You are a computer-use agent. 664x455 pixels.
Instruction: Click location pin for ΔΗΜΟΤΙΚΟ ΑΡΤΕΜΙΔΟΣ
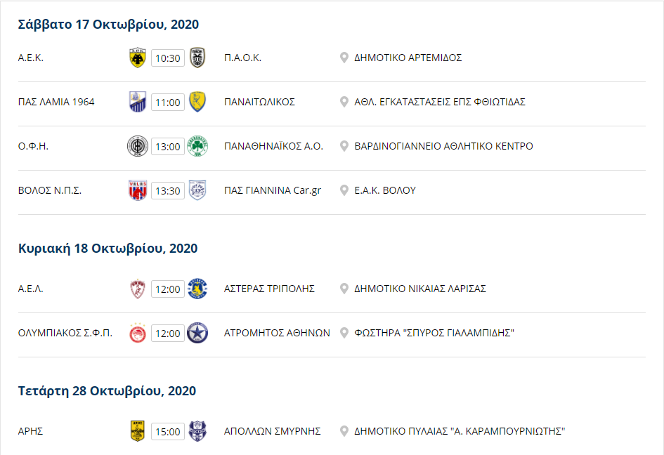(x=344, y=58)
